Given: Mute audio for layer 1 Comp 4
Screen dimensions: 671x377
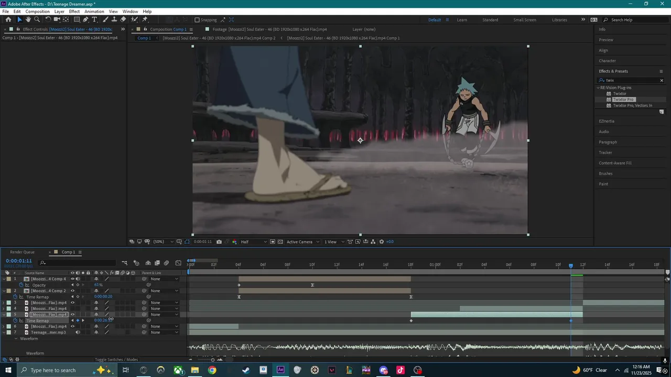Looking at the screenshot, I should [78, 279].
